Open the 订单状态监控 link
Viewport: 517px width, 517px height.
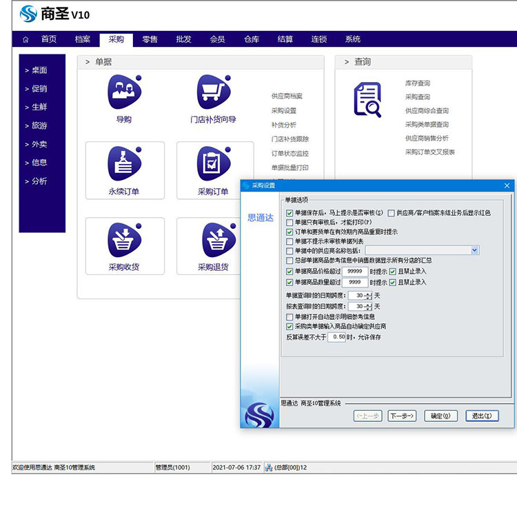click(290, 153)
